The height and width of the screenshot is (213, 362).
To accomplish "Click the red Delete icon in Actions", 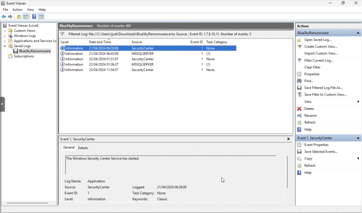I will pyautogui.click(x=299, y=109).
